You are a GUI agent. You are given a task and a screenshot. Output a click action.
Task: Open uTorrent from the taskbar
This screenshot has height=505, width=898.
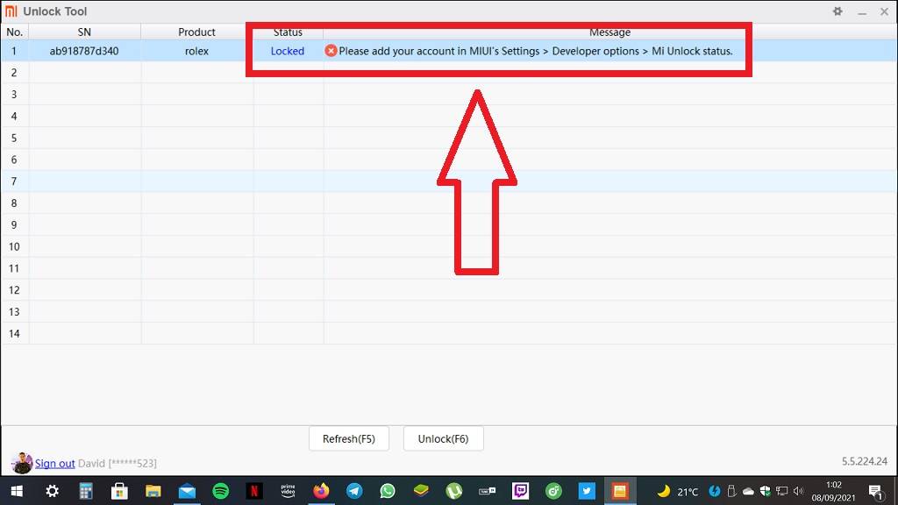[x=454, y=491]
